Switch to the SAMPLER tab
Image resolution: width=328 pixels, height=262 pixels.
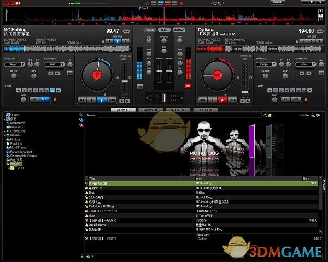[x=151, y=110]
